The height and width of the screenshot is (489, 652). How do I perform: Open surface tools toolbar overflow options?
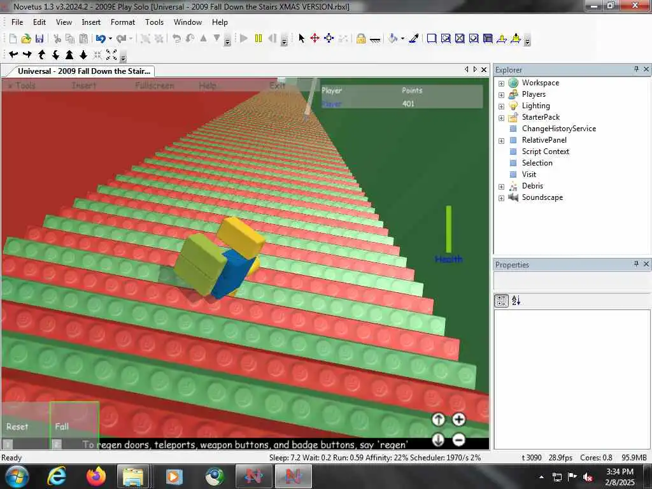527,40
